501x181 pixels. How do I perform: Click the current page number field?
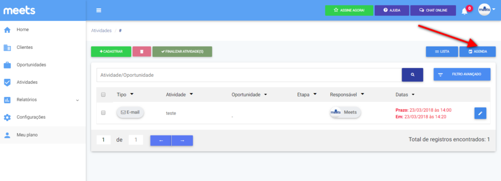(104, 140)
